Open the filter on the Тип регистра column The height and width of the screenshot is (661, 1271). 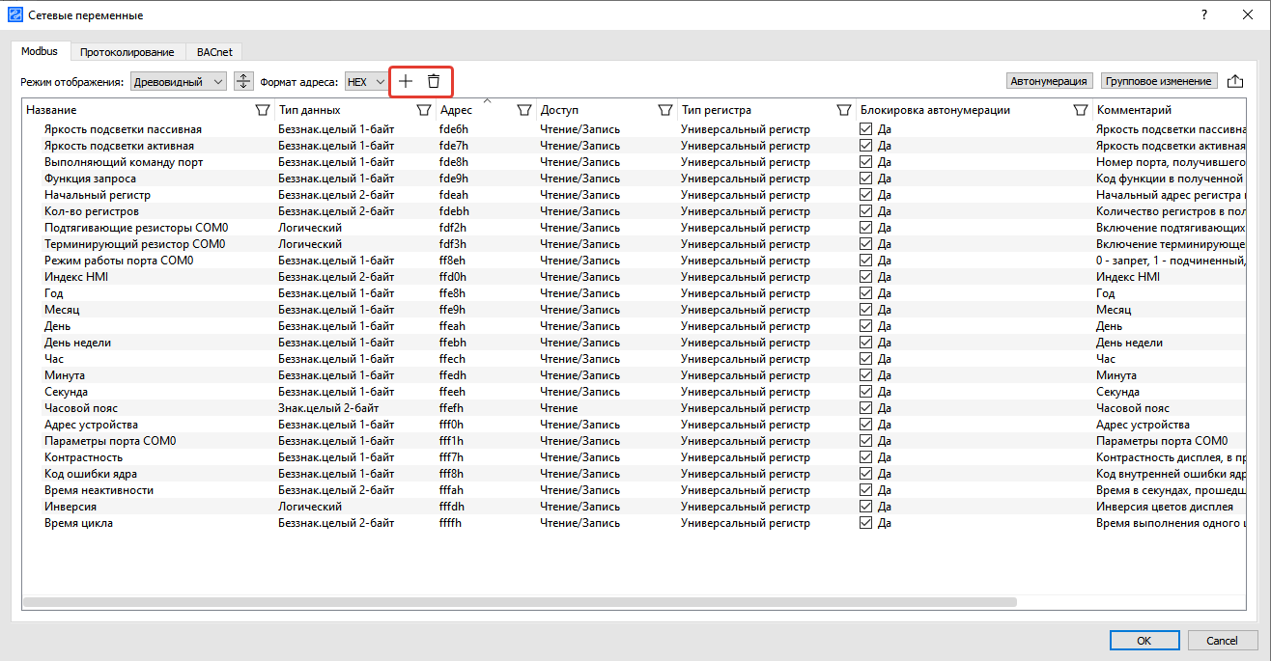pyautogui.click(x=843, y=110)
